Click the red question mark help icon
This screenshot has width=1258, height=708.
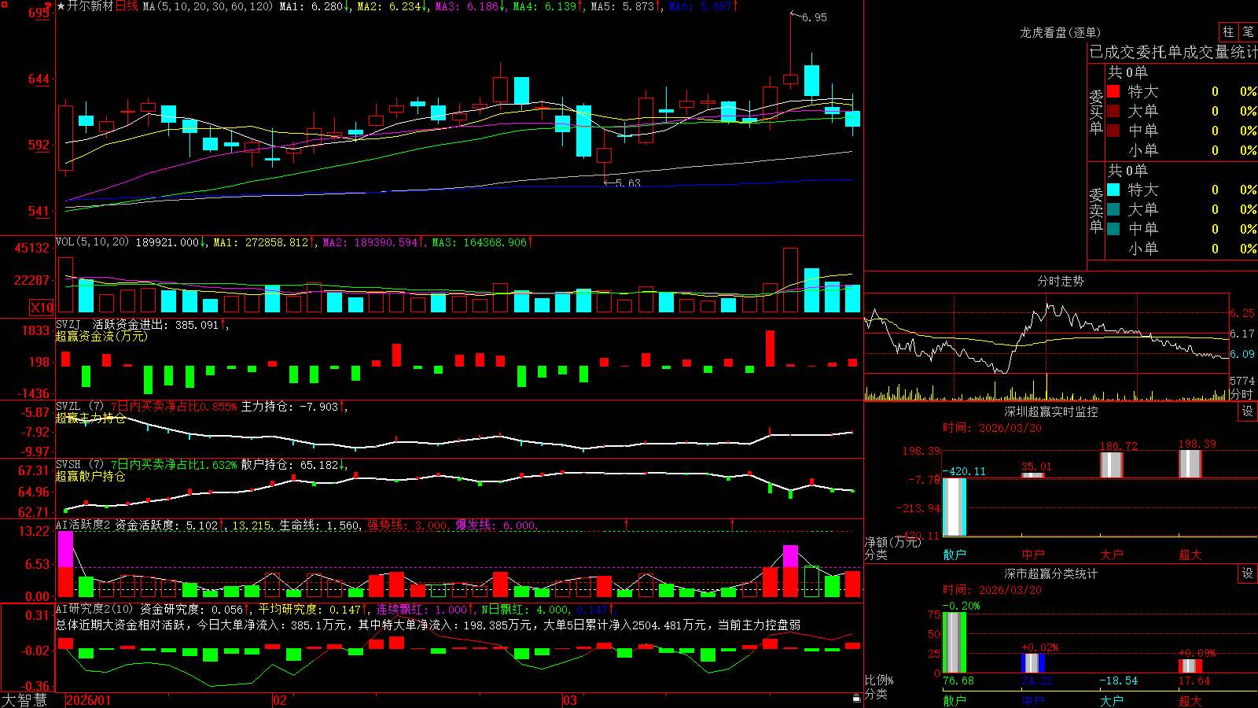coord(48,5)
